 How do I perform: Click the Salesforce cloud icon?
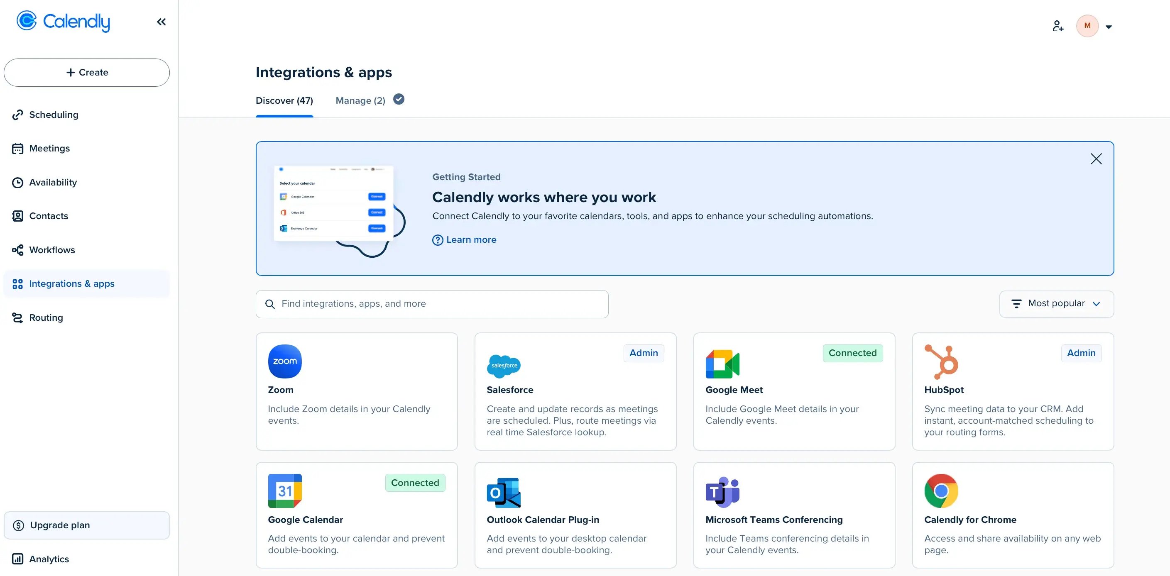[x=504, y=366]
